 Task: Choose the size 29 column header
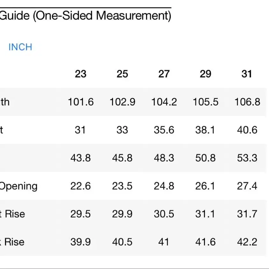pyautogui.click(x=205, y=74)
